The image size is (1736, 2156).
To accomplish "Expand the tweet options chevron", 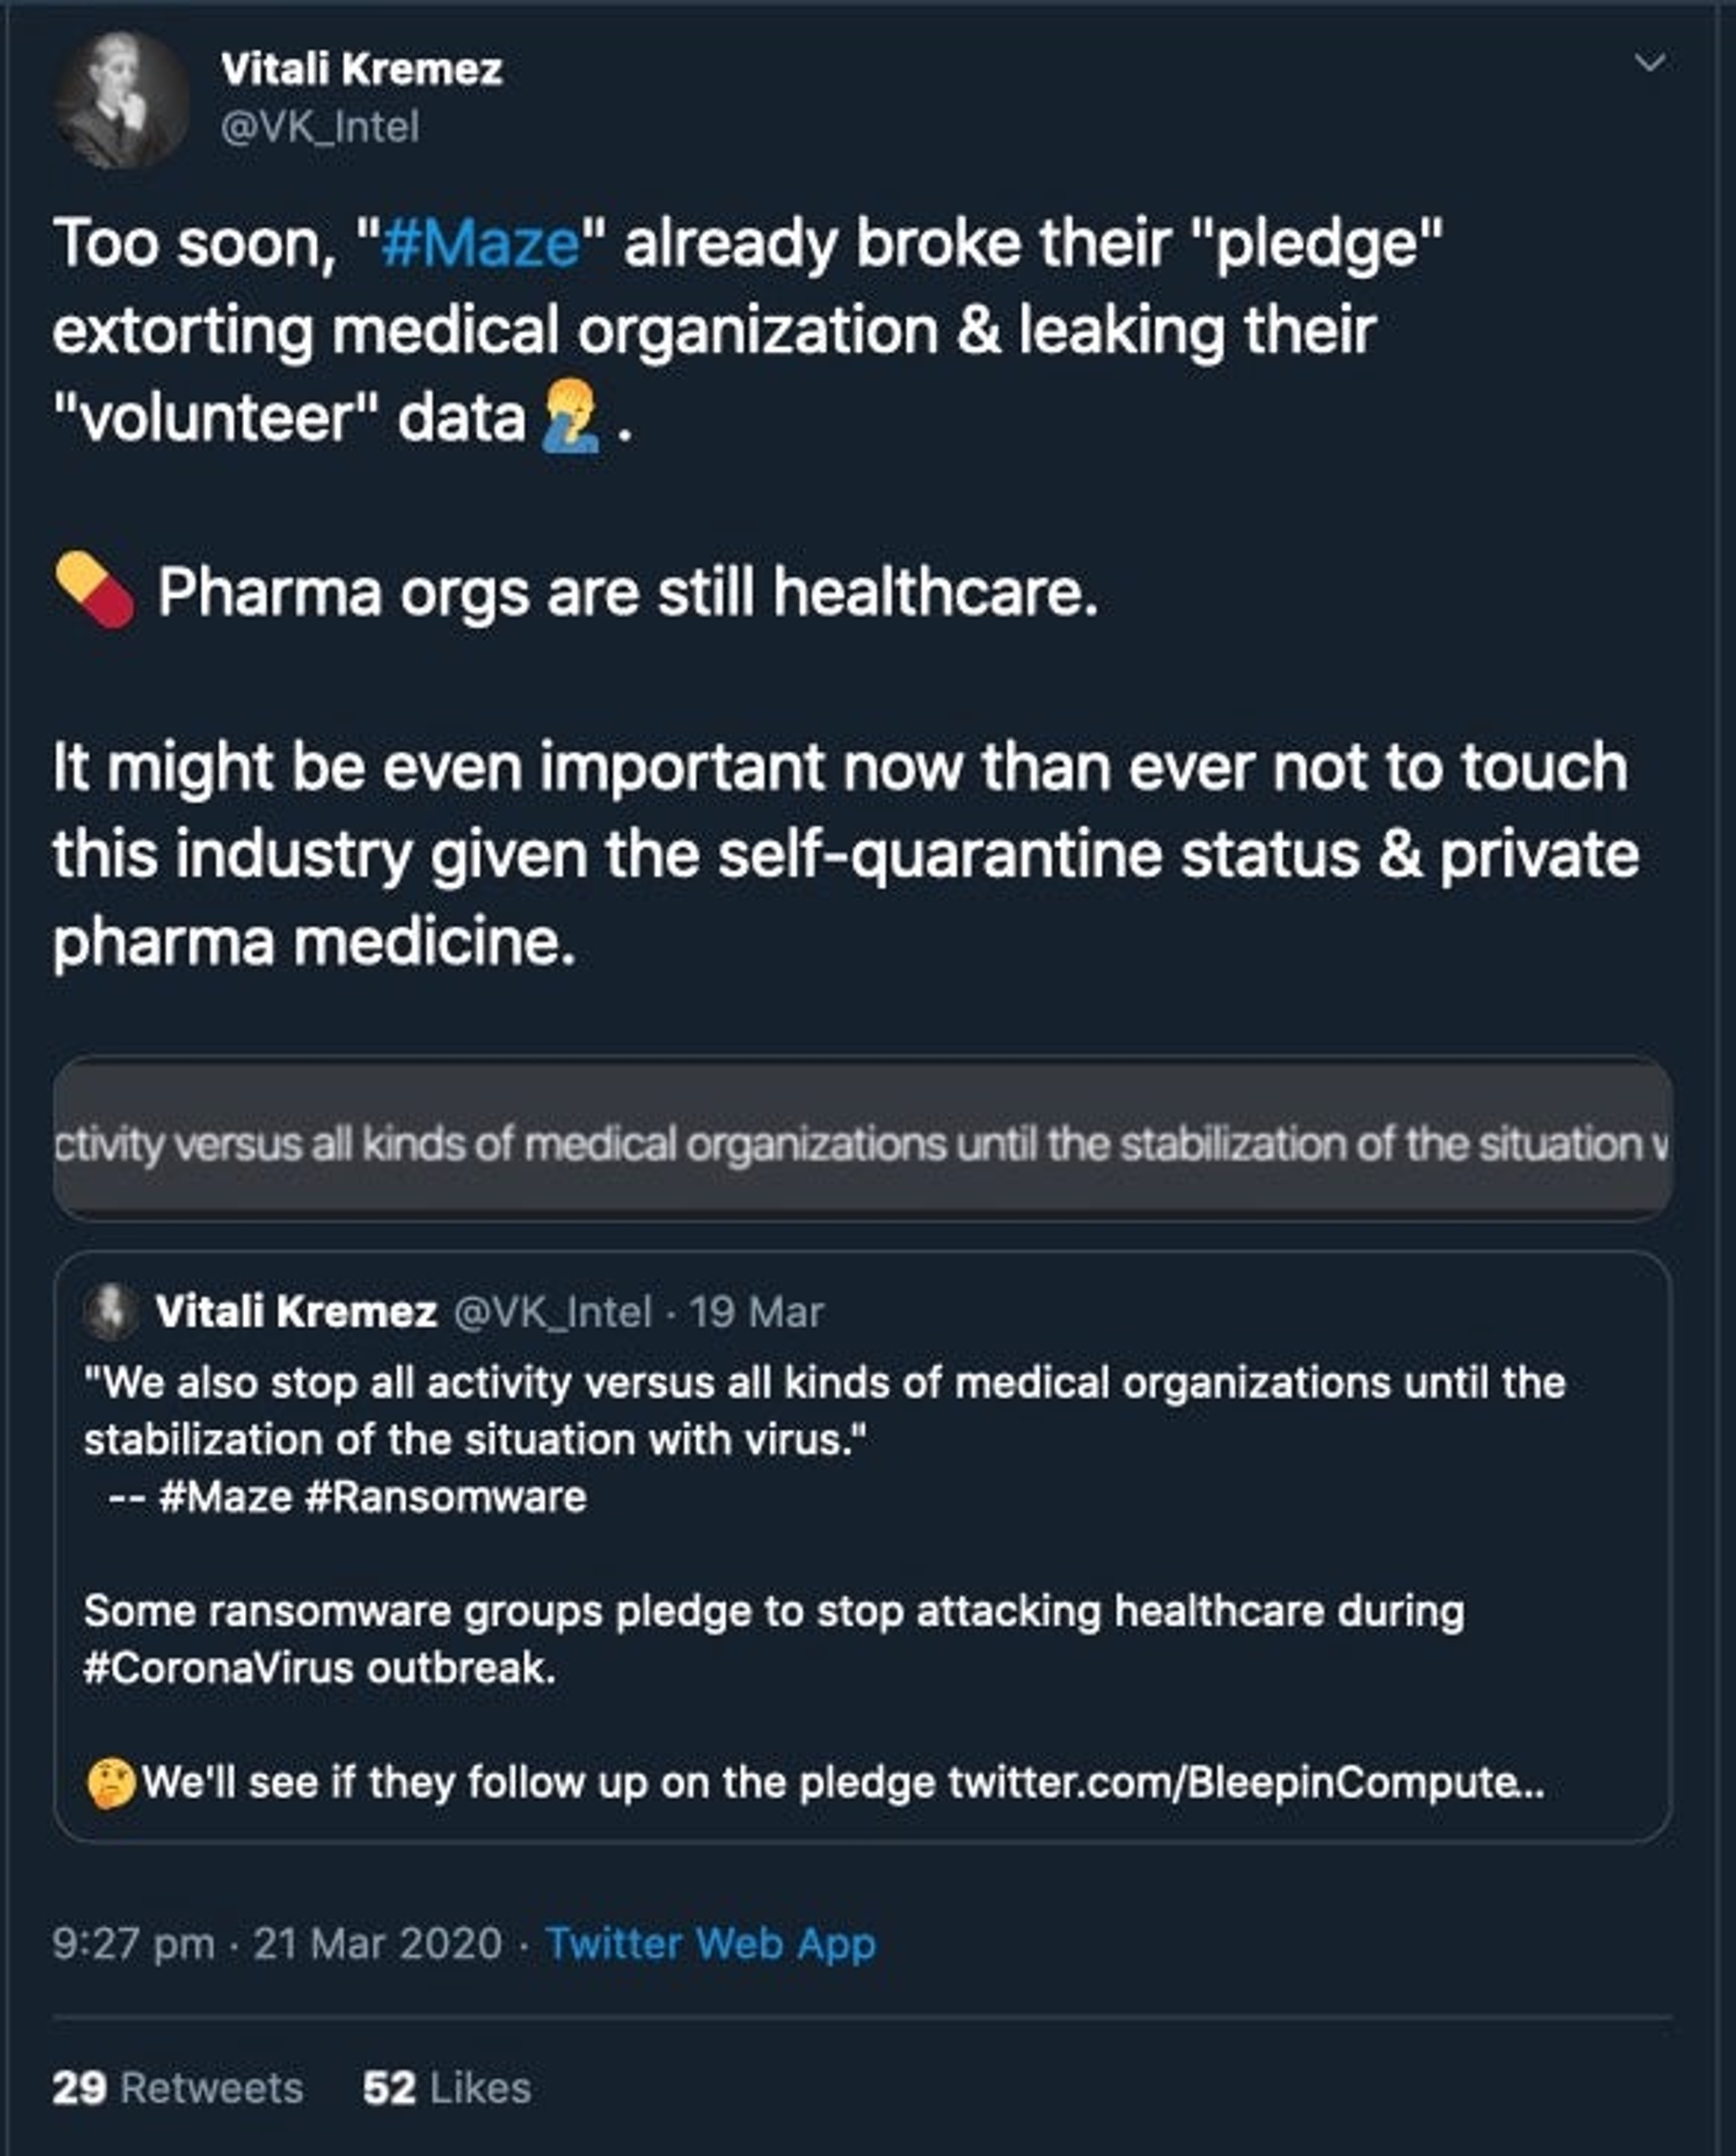I will point(1649,63).
